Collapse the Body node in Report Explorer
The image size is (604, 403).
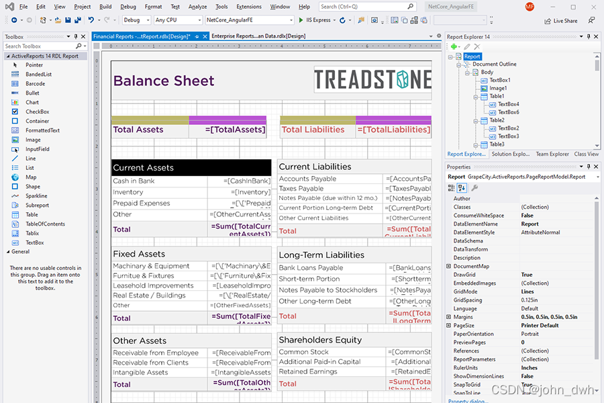click(x=467, y=73)
